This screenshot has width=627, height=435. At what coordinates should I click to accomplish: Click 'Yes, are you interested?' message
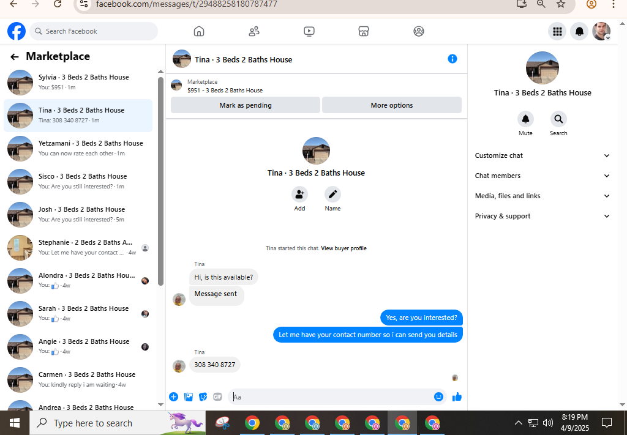click(421, 318)
